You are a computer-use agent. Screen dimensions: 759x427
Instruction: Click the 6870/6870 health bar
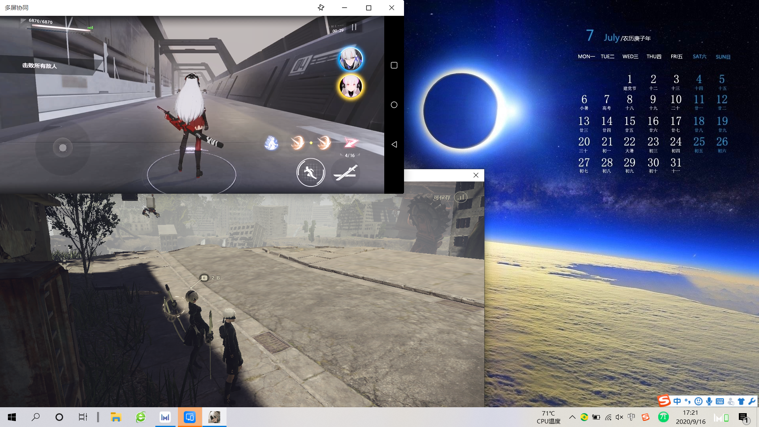59,25
